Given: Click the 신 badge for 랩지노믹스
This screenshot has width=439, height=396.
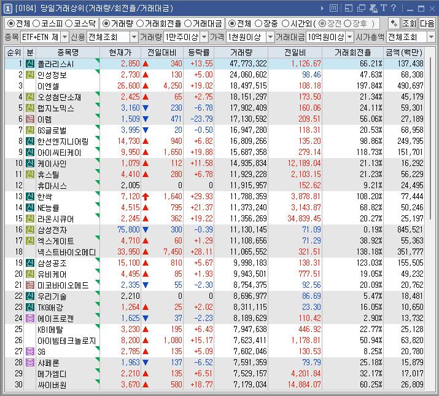Looking at the screenshot, I should tap(30, 108).
